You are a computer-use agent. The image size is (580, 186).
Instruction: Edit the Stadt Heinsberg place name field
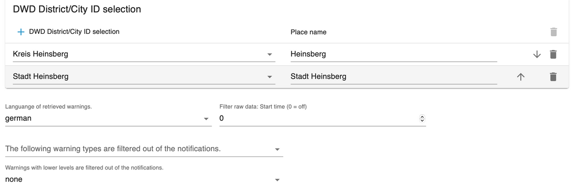pyautogui.click(x=393, y=76)
